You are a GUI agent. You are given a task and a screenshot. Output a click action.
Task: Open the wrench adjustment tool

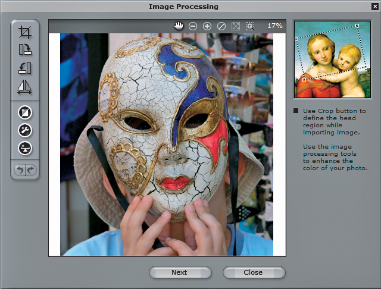coord(25,130)
